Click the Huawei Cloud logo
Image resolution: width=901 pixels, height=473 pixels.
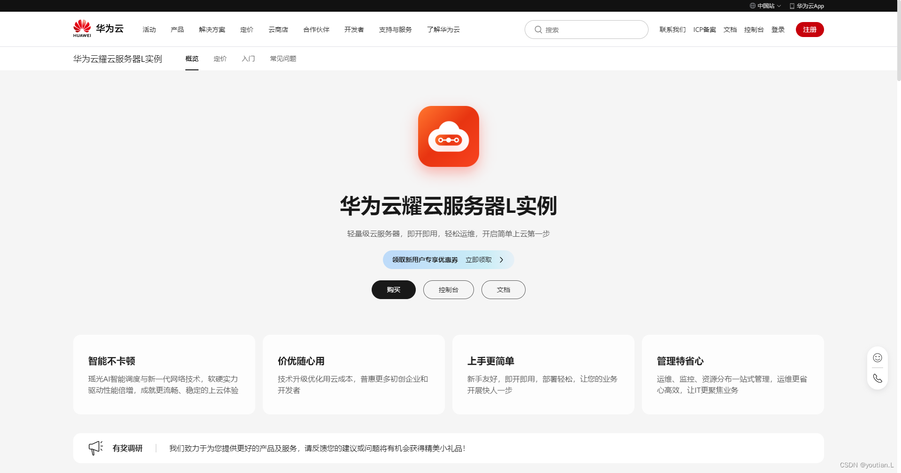tap(98, 29)
